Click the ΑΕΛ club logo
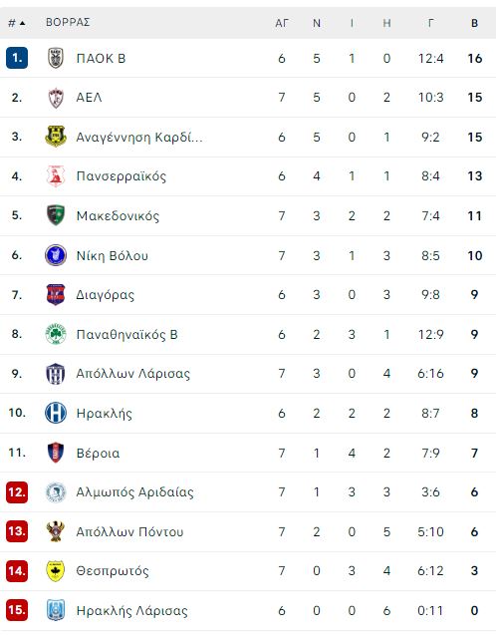Image resolution: width=496 pixels, height=635 pixels. click(x=56, y=98)
